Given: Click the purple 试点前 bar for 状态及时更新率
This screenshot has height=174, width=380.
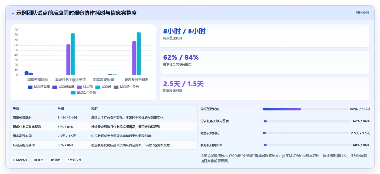Looking at the screenshot, I should (134, 58).
